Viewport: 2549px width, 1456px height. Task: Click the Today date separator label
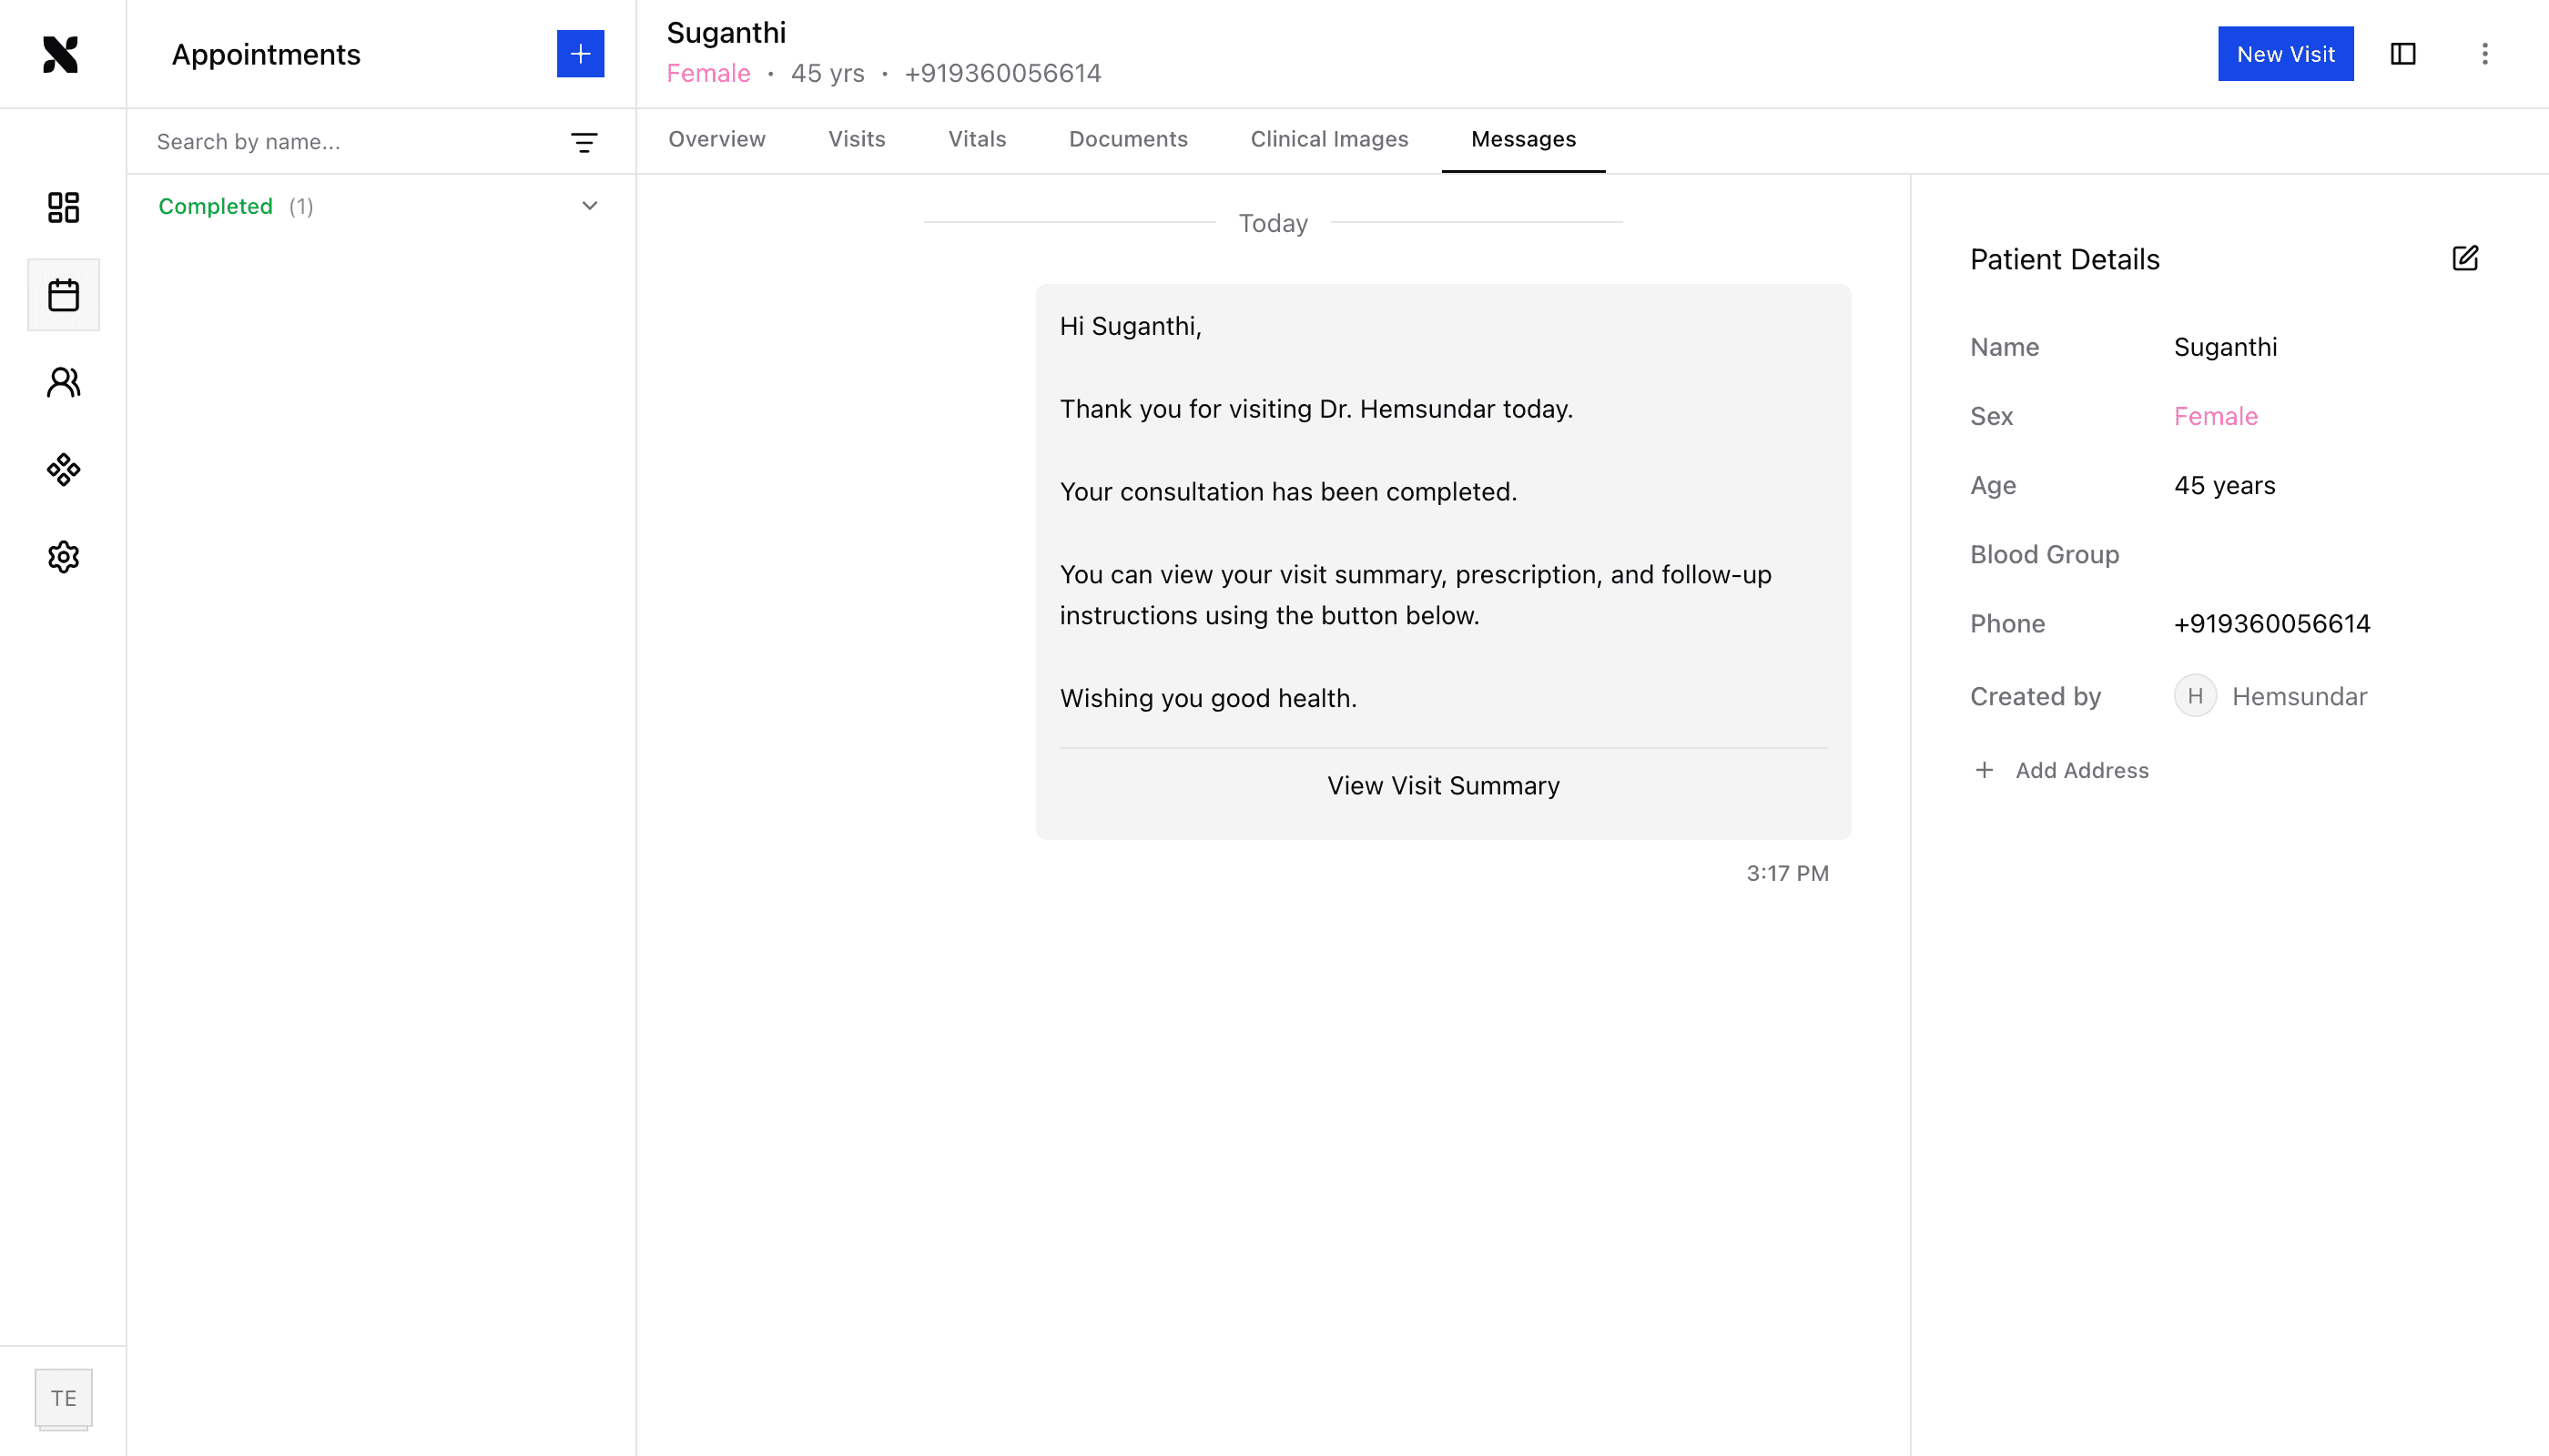[1273, 223]
